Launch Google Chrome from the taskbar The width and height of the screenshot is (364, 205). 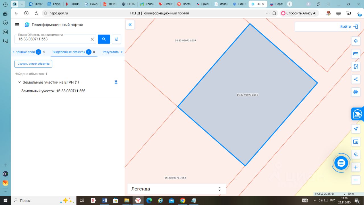[183, 200]
